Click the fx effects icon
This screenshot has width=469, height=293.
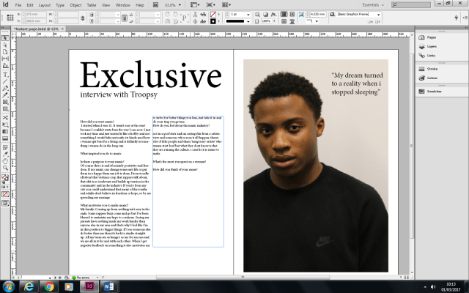(x=273, y=15)
